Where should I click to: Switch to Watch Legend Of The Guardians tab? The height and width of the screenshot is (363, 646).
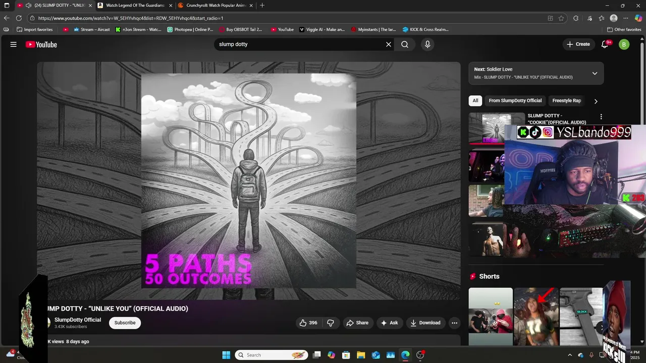(135, 6)
